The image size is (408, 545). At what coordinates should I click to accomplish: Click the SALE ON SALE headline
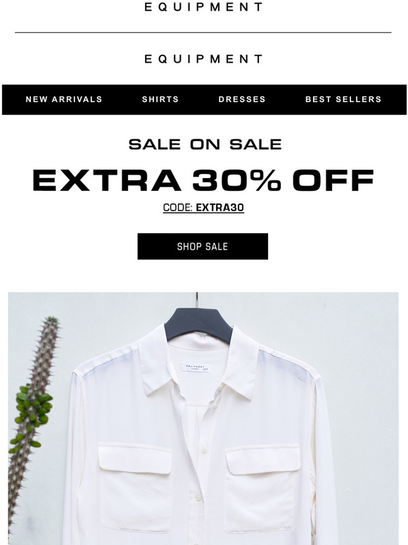[x=205, y=144]
